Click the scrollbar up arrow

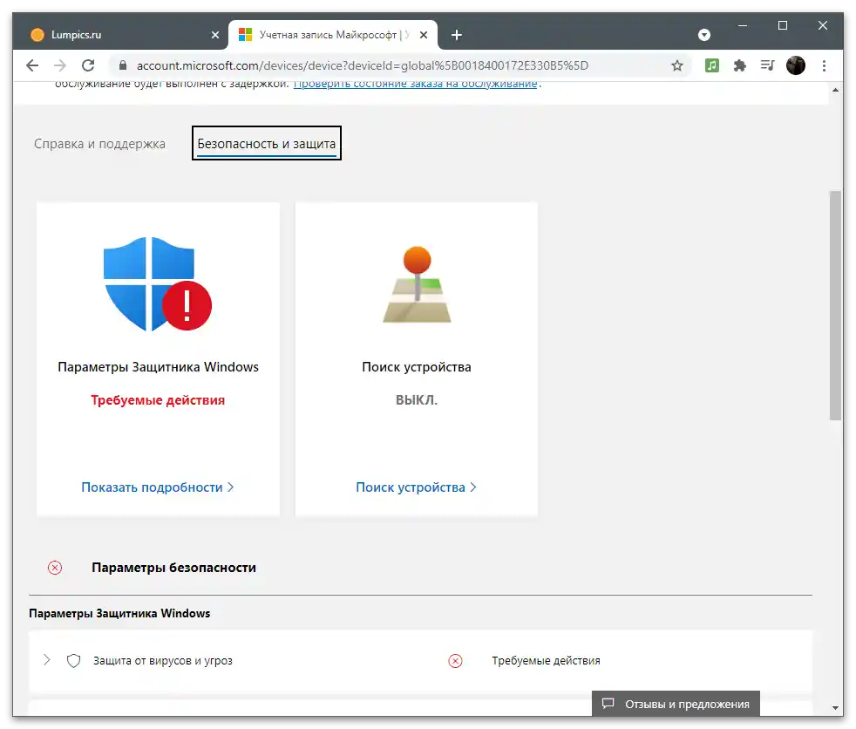pos(835,90)
